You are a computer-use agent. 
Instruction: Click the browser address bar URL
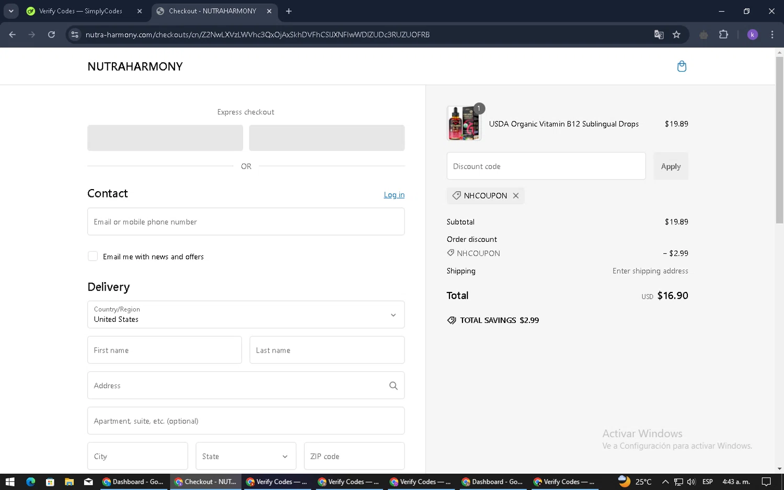click(258, 34)
